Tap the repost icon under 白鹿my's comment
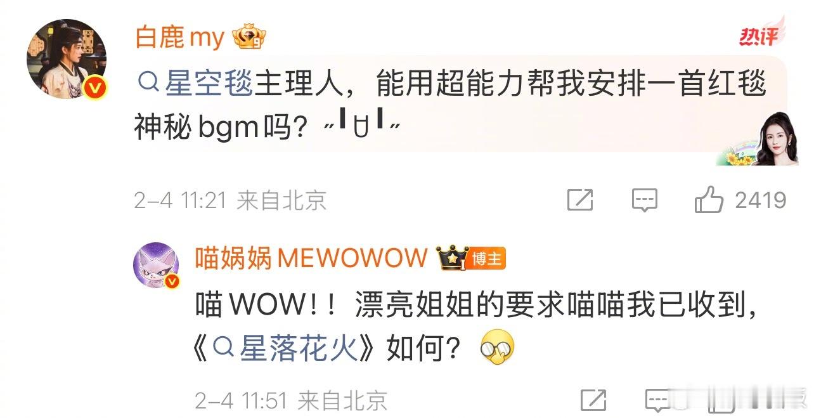This screenshot has height=418, width=814. point(580,200)
